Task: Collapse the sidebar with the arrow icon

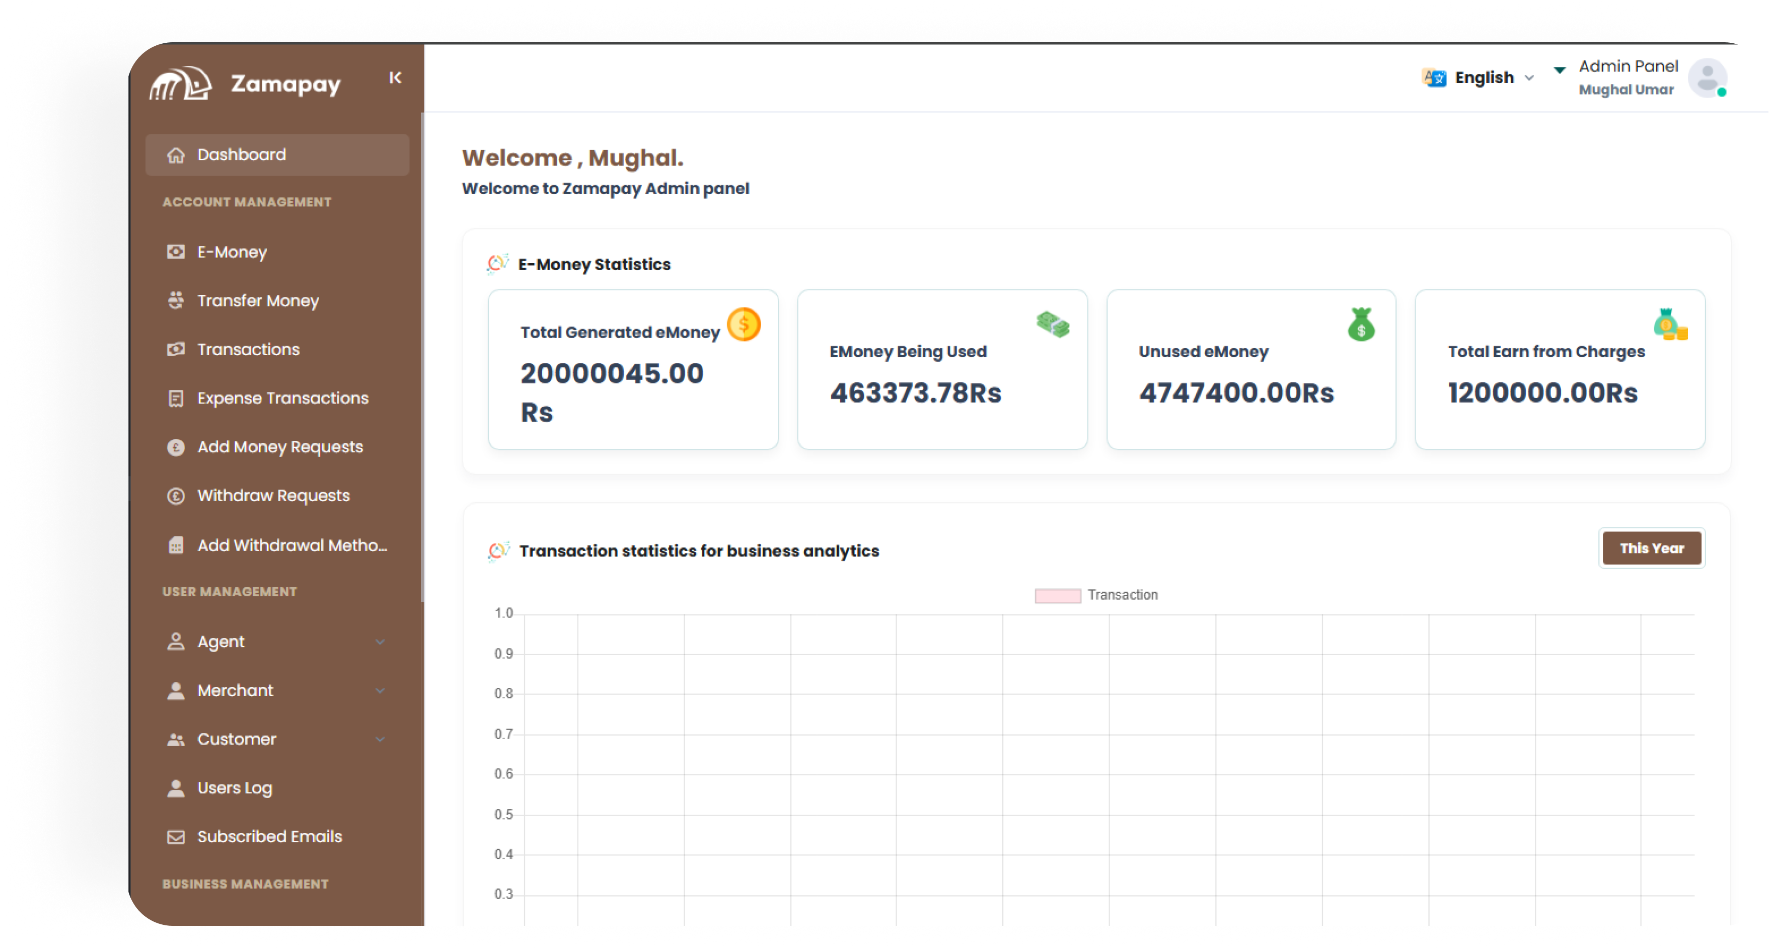Action: click(x=395, y=78)
